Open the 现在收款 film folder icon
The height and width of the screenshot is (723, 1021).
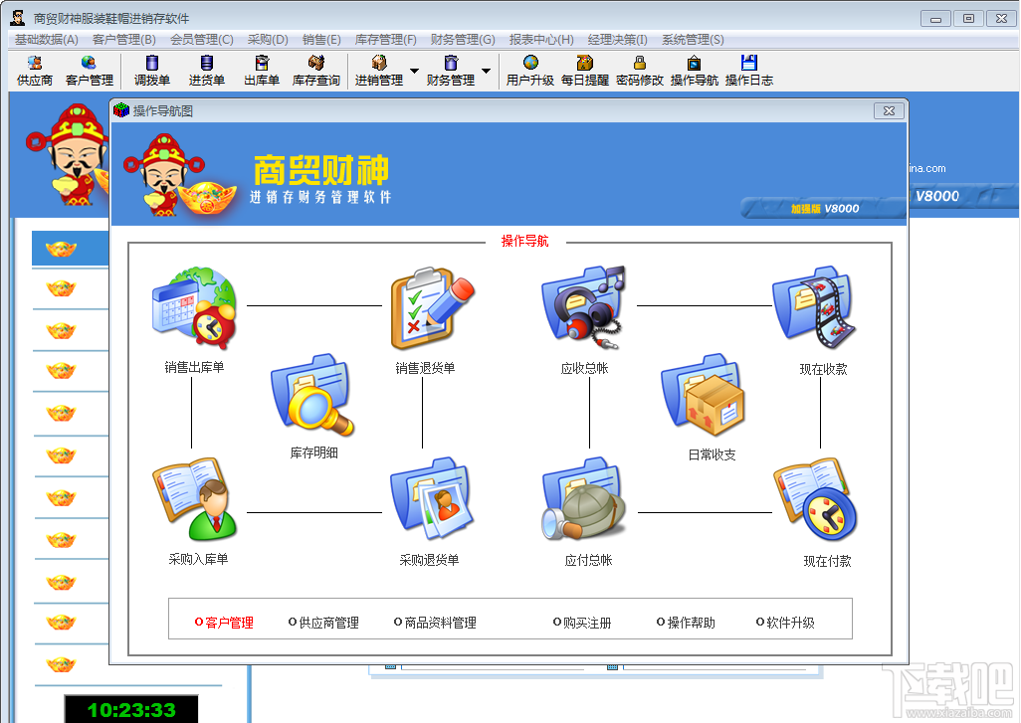[814, 307]
